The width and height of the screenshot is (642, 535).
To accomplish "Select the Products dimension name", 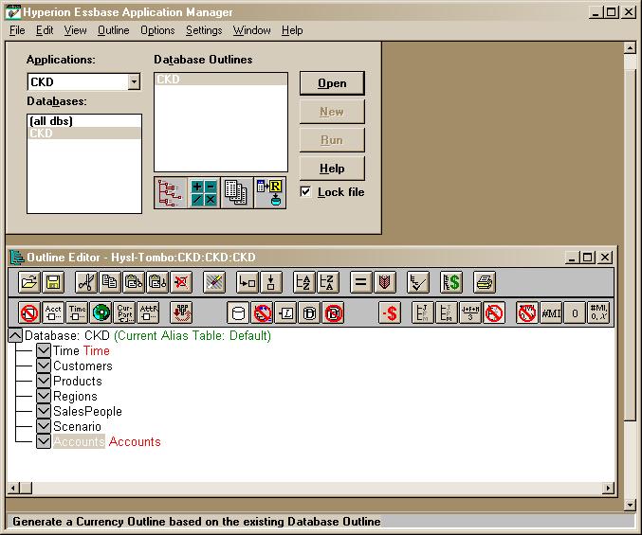I will tap(78, 381).
